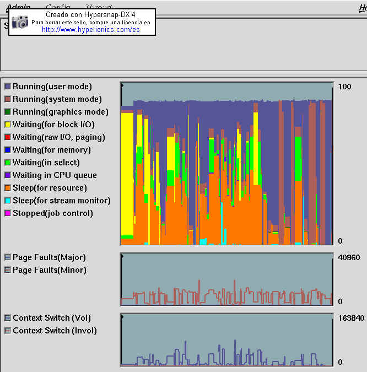Toggle the Context Switch (Vol) indicator
The width and height of the screenshot is (367, 372).
(8, 318)
